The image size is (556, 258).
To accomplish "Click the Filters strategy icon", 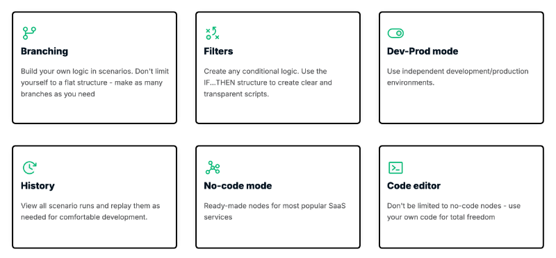I will click(213, 33).
